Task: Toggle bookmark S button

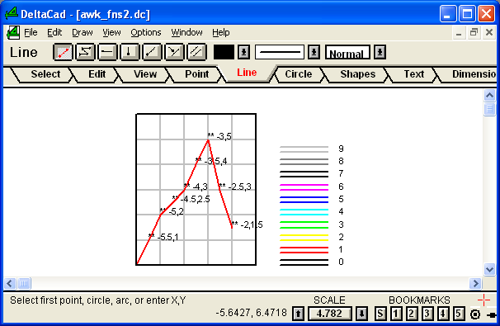Action: click(x=380, y=314)
